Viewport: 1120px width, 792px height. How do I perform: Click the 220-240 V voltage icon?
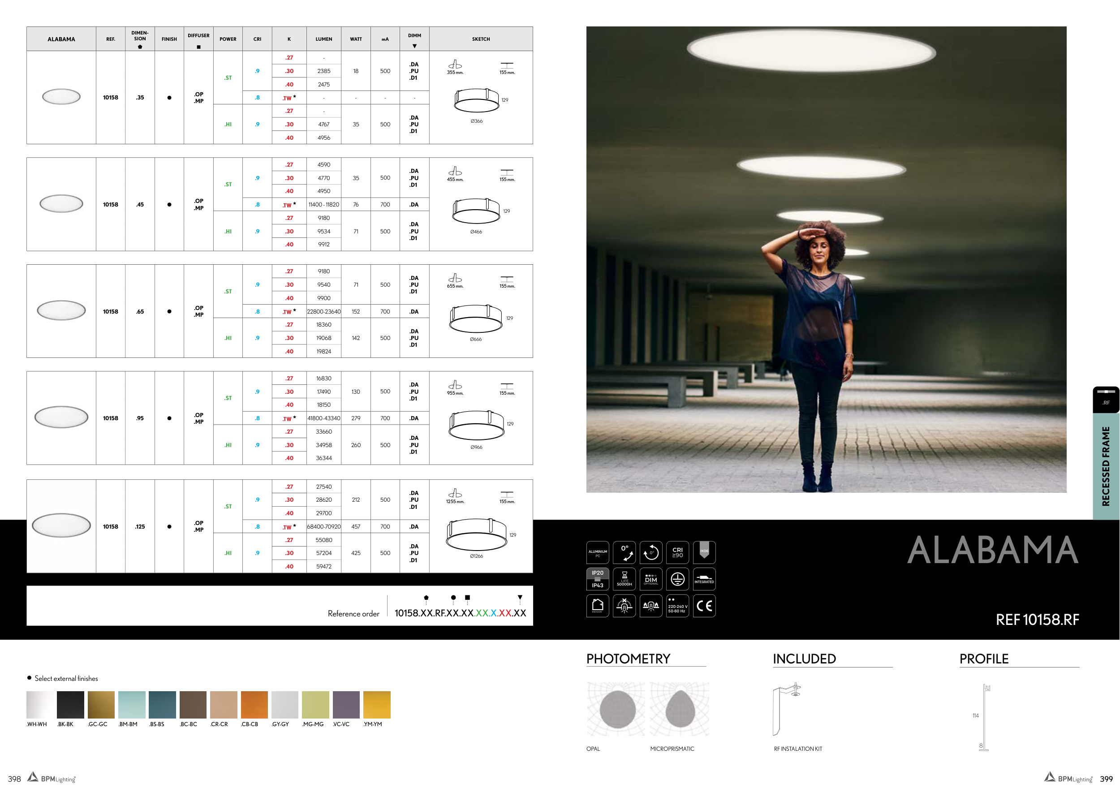(677, 606)
